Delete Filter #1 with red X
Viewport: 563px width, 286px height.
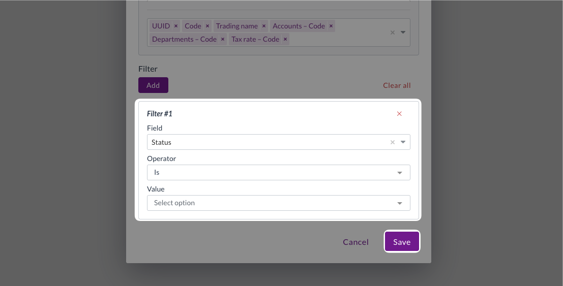tap(399, 114)
